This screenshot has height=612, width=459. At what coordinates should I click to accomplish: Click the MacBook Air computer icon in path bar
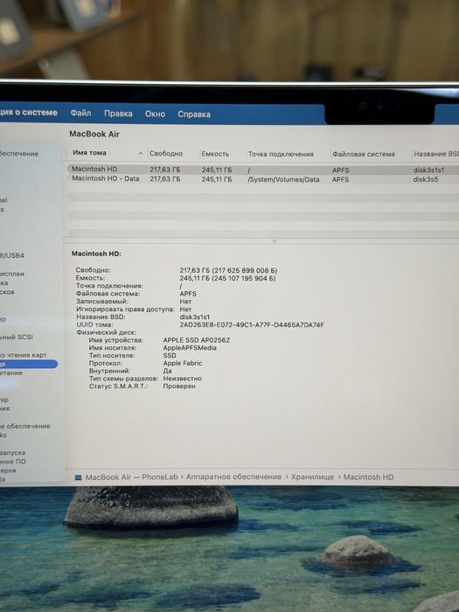pos(78,477)
